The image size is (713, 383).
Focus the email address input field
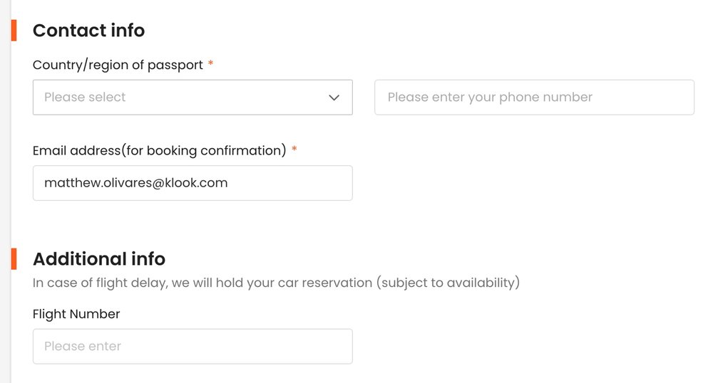click(193, 183)
